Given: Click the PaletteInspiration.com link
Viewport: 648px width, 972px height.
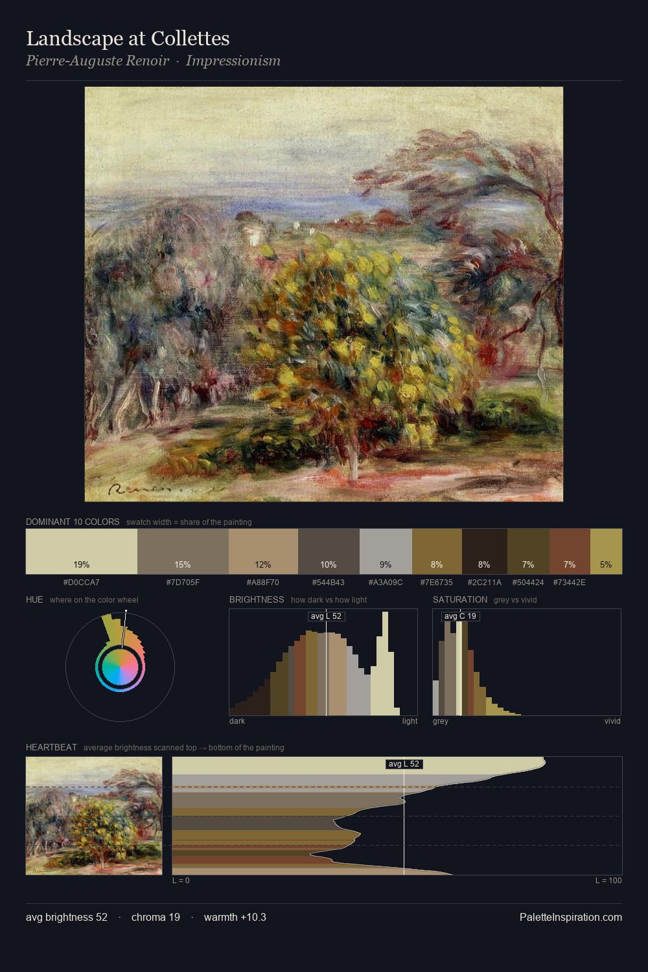Looking at the screenshot, I should [x=571, y=917].
